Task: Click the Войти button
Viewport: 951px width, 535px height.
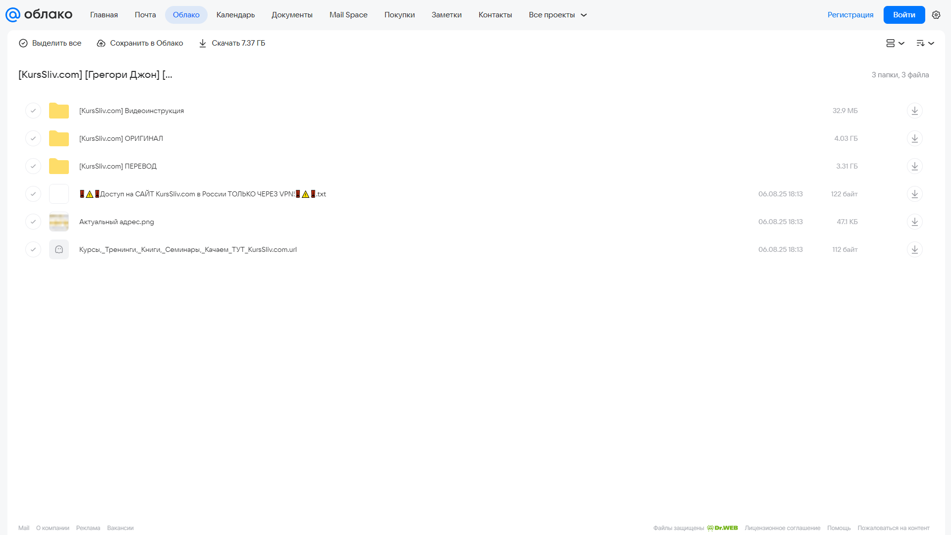Action: click(x=904, y=15)
